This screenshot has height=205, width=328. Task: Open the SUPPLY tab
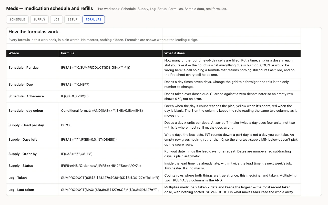coord(39,19)
